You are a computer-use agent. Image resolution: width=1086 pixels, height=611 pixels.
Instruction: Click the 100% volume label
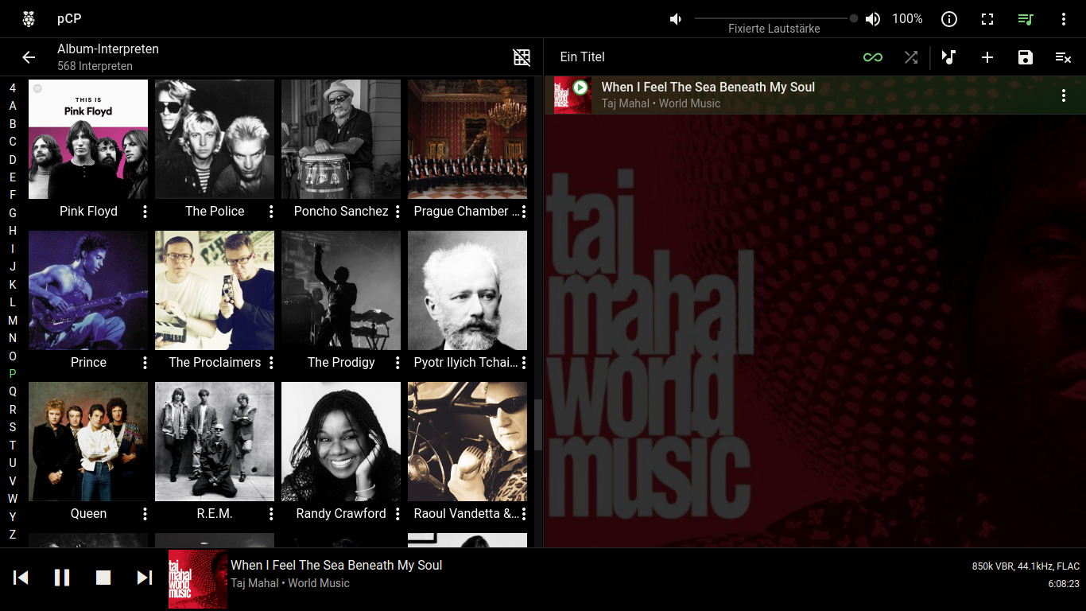coord(907,19)
